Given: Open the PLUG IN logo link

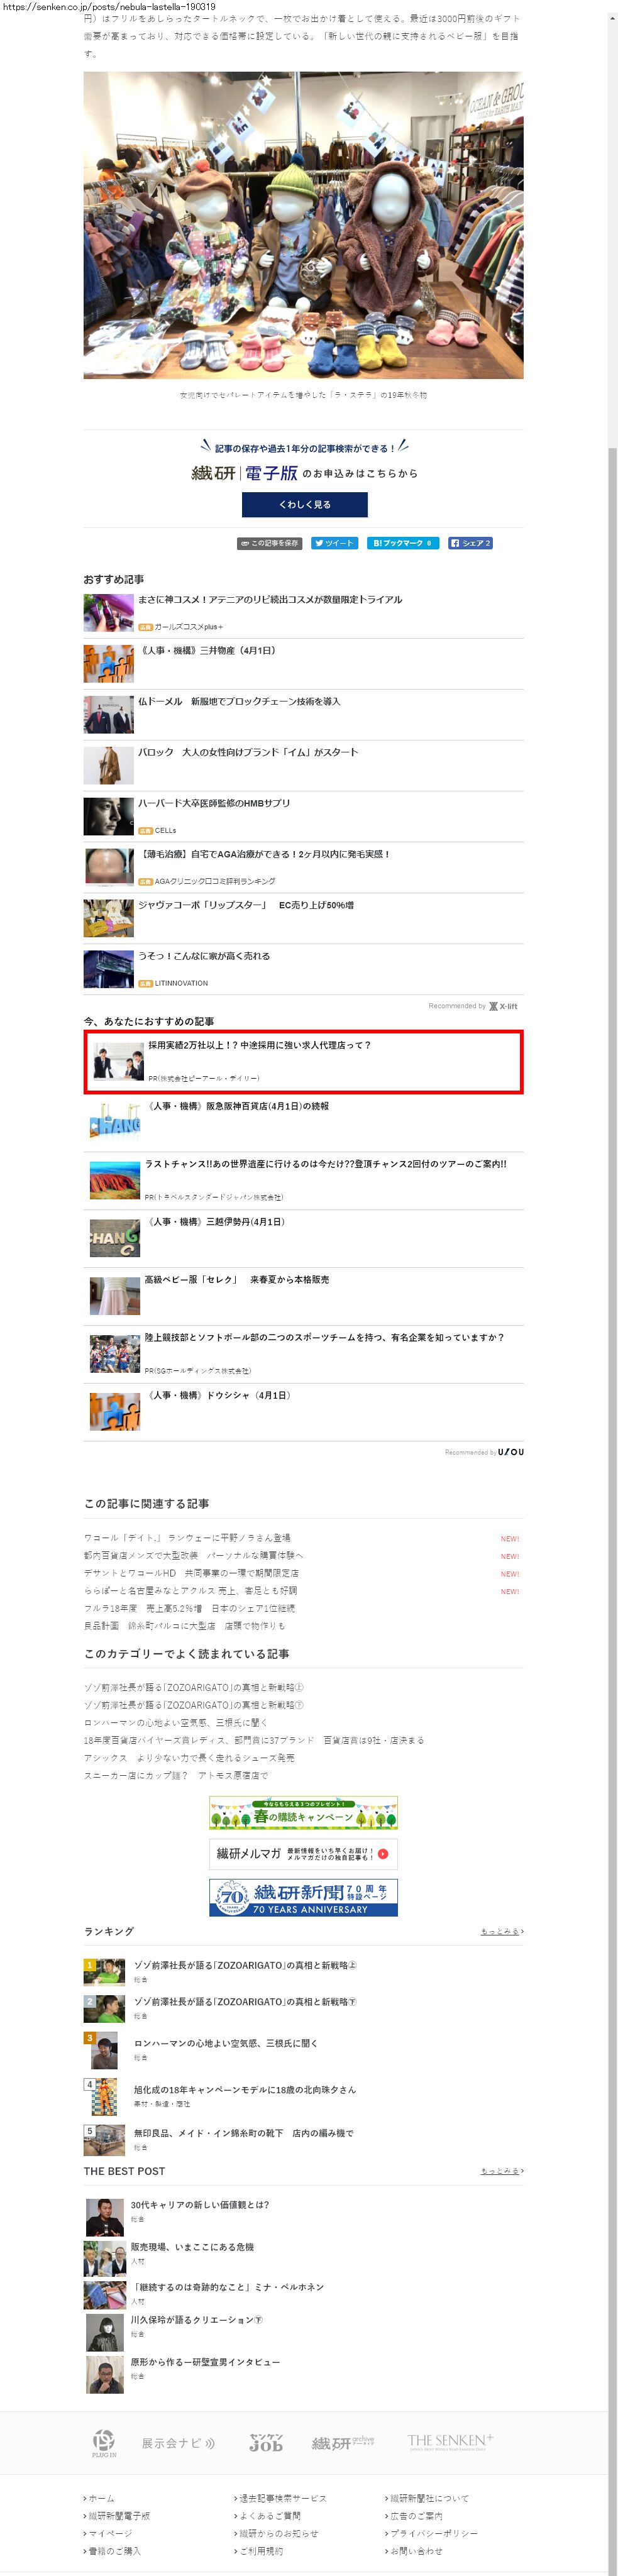Looking at the screenshot, I should pos(104,2443).
